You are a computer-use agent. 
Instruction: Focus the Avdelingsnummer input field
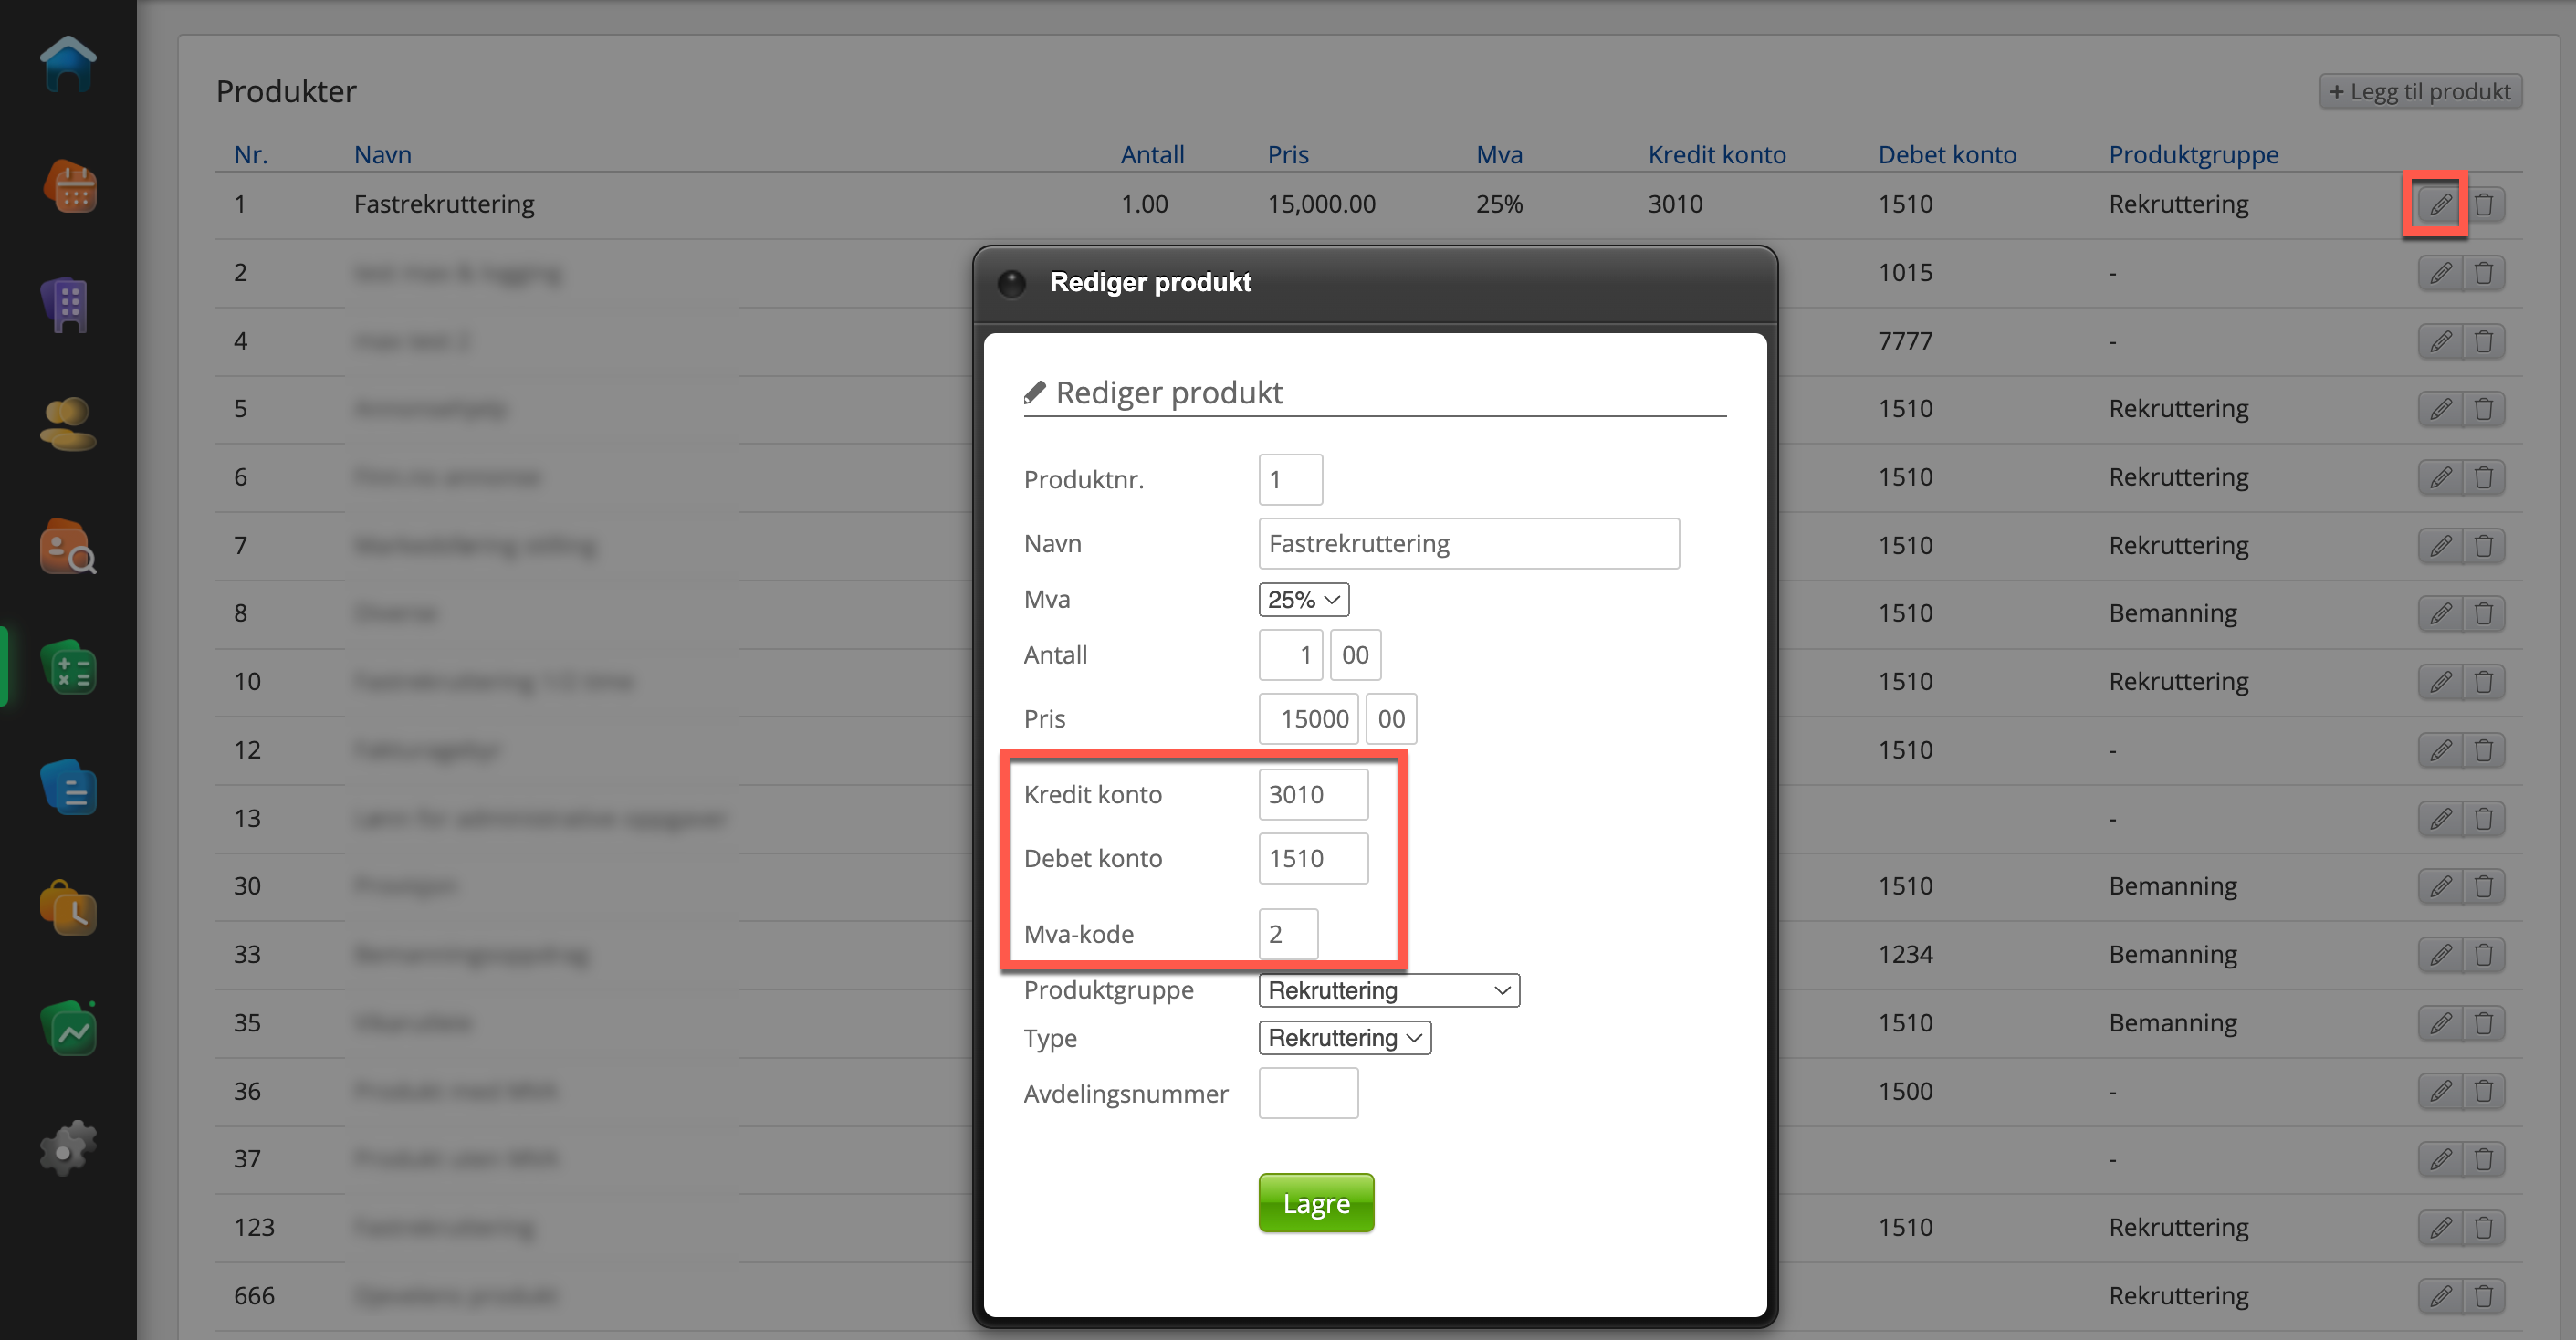pyautogui.click(x=1308, y=1094)
